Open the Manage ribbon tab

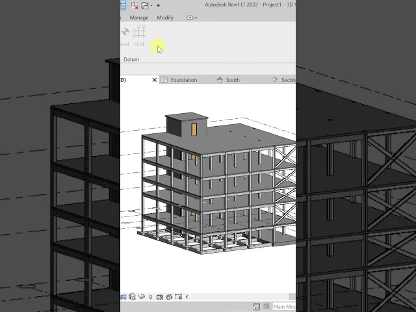tap(139, 18)
